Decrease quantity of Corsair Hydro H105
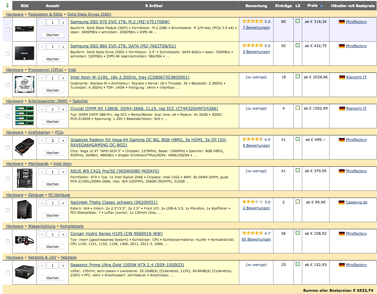The height and width of the screenshot is (294, 377). click(42, 234)
